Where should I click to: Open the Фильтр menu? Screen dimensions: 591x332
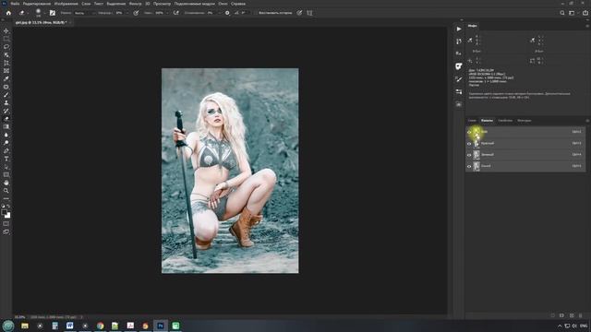coord(135,4)
